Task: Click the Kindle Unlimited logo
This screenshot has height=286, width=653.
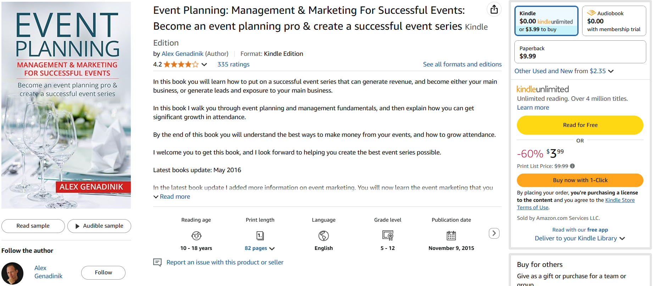Action: [x=543, y=89]
